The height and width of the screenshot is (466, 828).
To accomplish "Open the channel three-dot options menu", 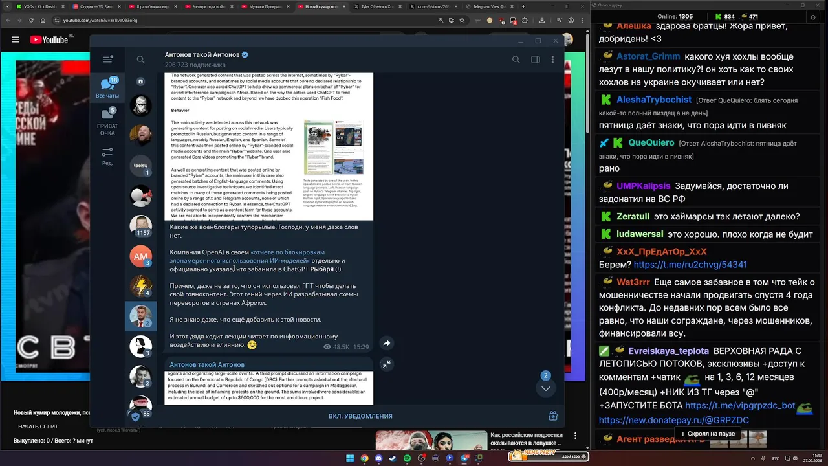I will (x=552, y=60).
